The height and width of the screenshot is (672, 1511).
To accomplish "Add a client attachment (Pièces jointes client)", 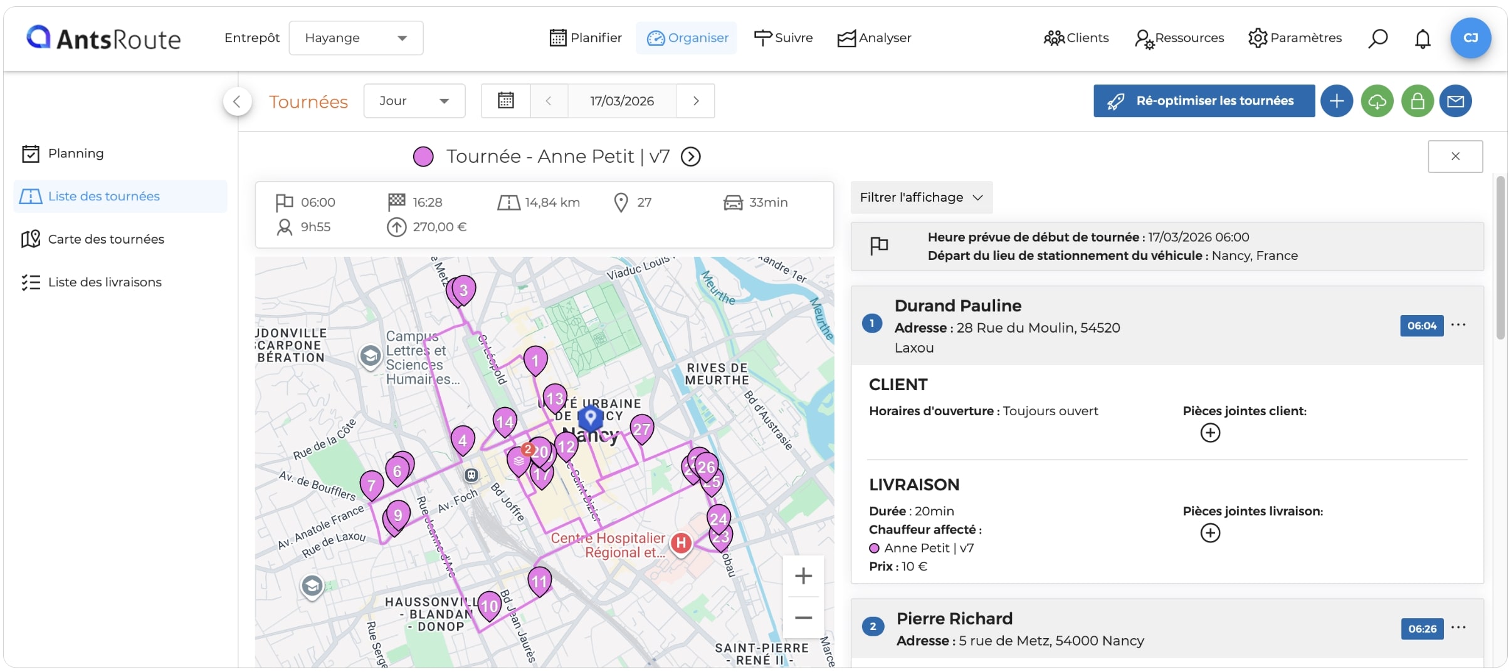I will (x=1210, y=433).
